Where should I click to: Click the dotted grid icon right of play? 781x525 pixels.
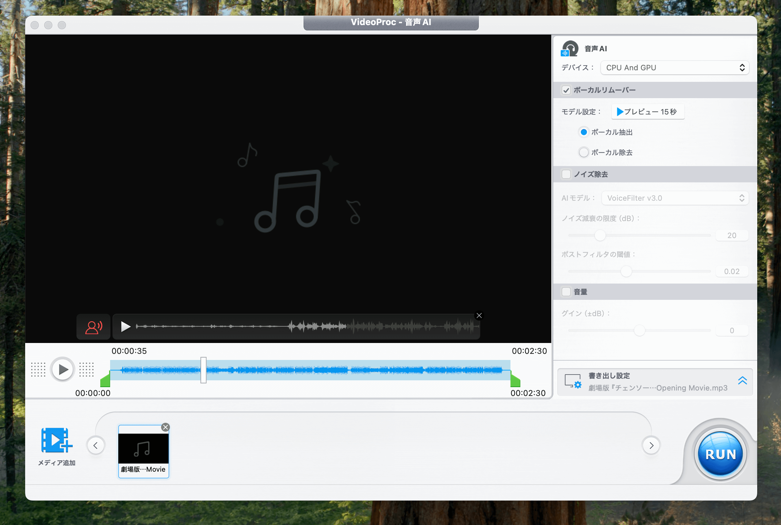(x=86, y=369)
